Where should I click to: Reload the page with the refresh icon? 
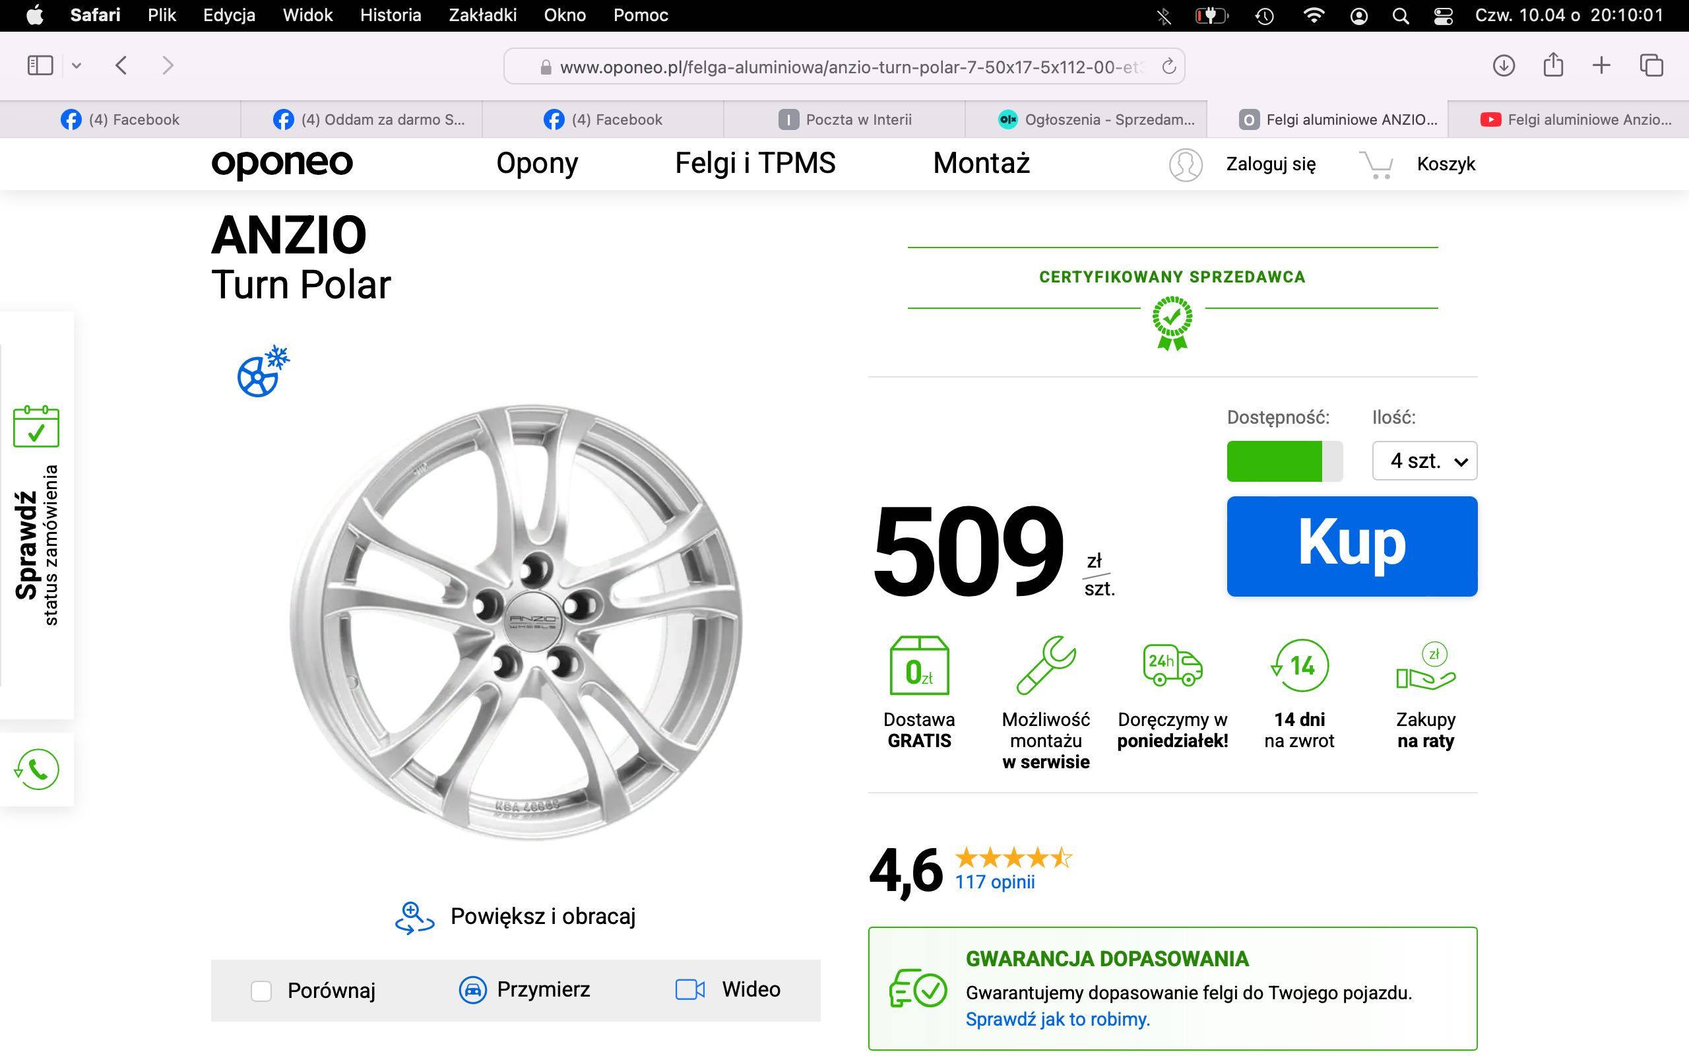pos(1168,67)
